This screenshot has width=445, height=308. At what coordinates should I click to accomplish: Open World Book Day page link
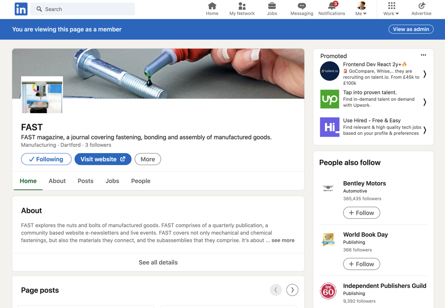(x=366, y=234)
